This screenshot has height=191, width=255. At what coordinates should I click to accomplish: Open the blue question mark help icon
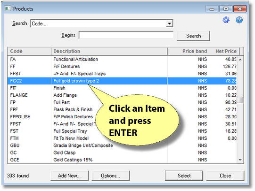239,20
